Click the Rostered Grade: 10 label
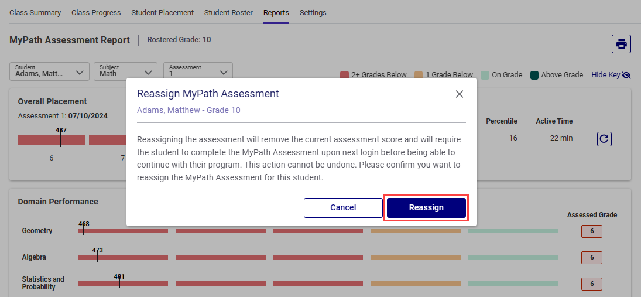641x297 pixels. 179,40
